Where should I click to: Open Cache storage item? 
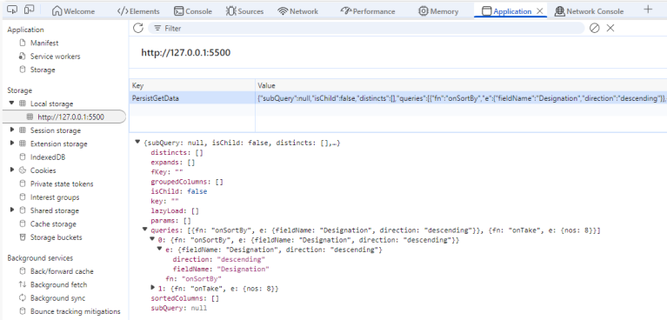tap(53, 223)
